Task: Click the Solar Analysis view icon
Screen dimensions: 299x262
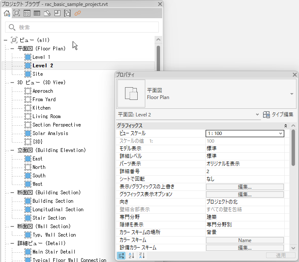Action: 28,133
